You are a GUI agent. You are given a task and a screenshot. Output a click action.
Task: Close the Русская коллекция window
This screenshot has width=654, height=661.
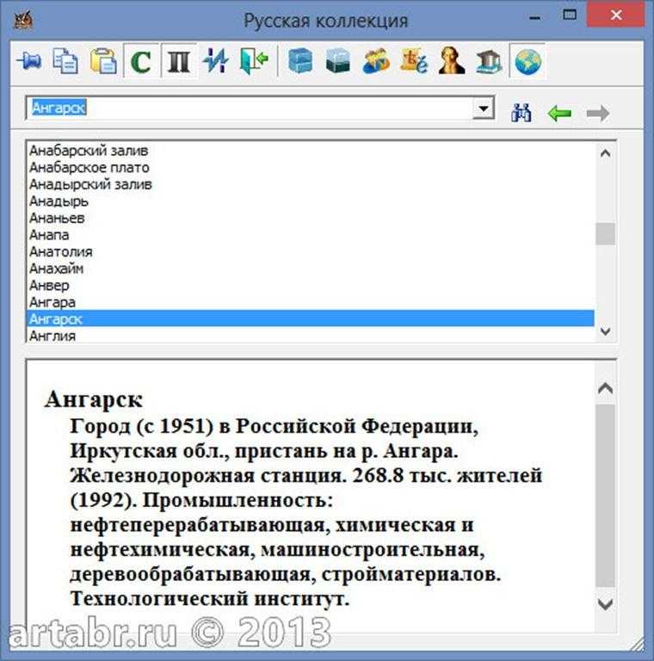pyautogui.click(x=616, y=15)
